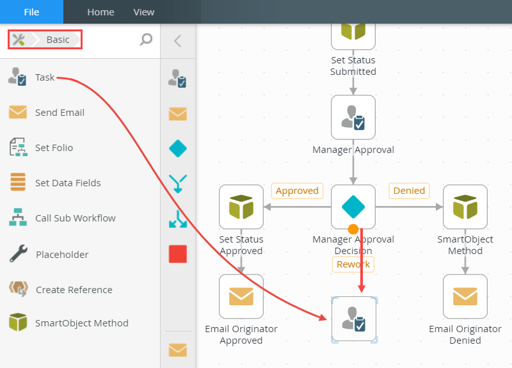Click the orange connector handle on Decision step
The image size is (512, 368).
(x=353, y=229)
